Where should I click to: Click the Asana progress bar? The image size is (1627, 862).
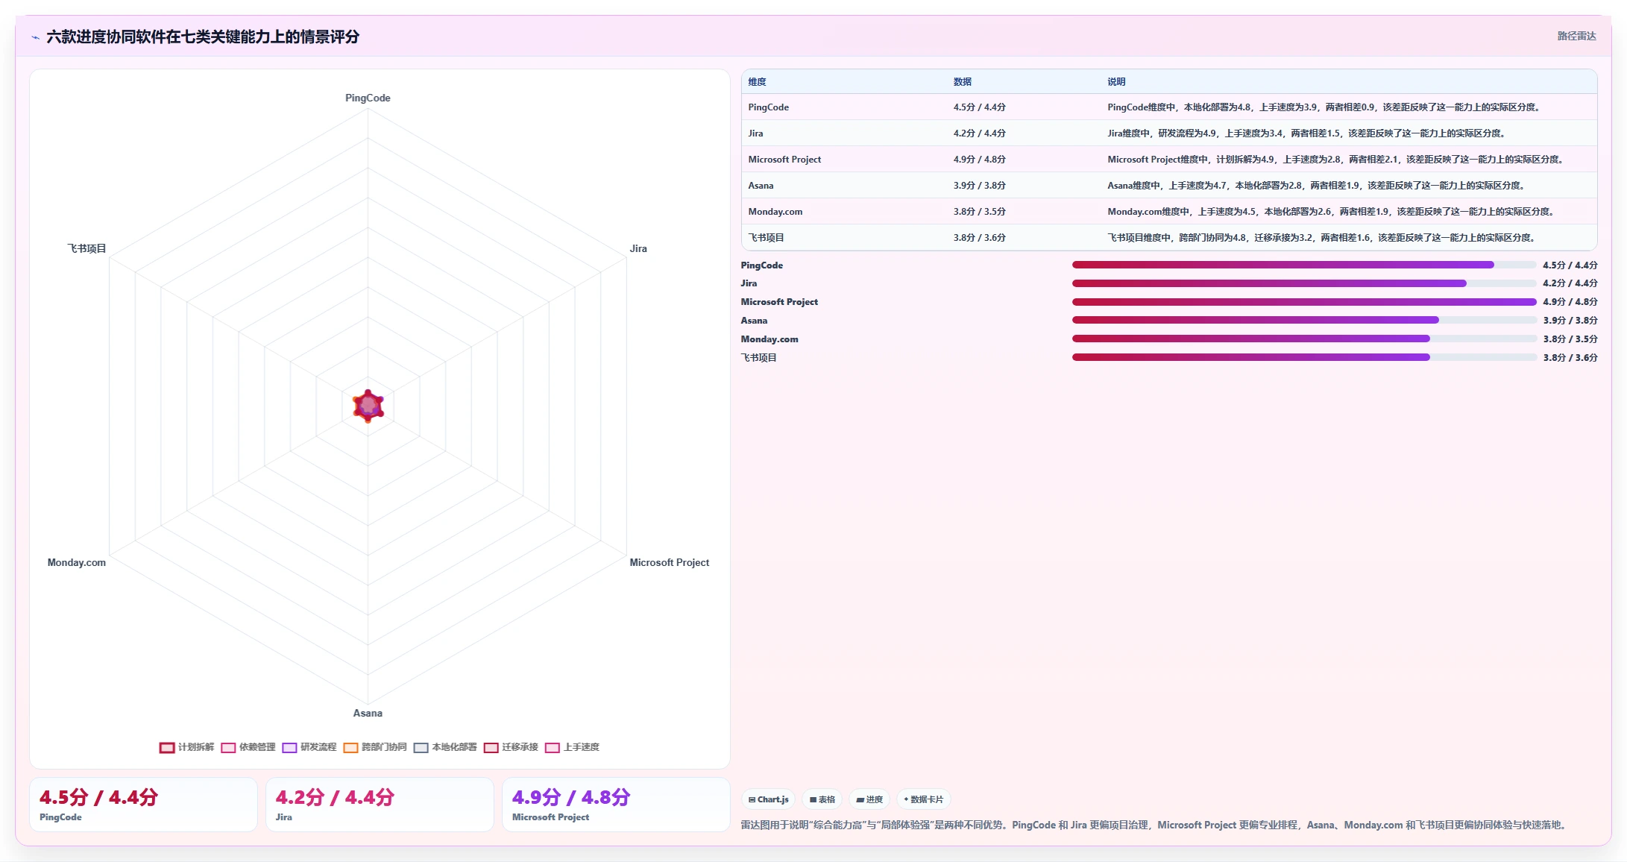[1304, 320]
